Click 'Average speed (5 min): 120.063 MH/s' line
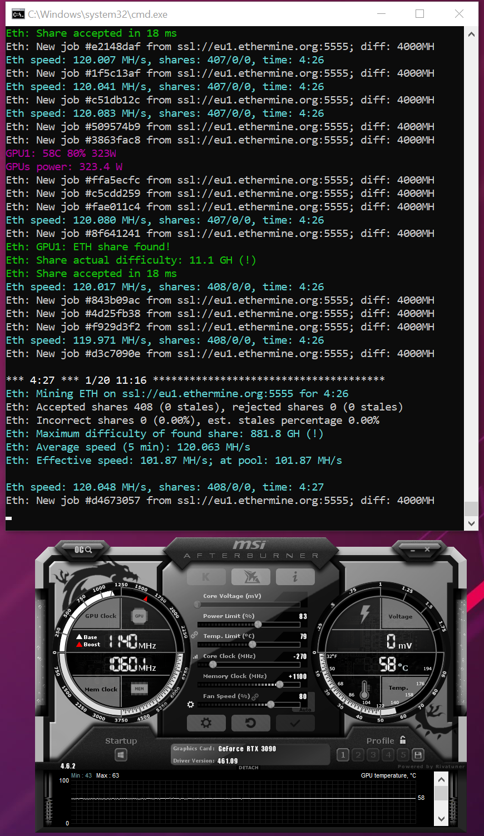The image size is (484, 836). click(128, 447)
